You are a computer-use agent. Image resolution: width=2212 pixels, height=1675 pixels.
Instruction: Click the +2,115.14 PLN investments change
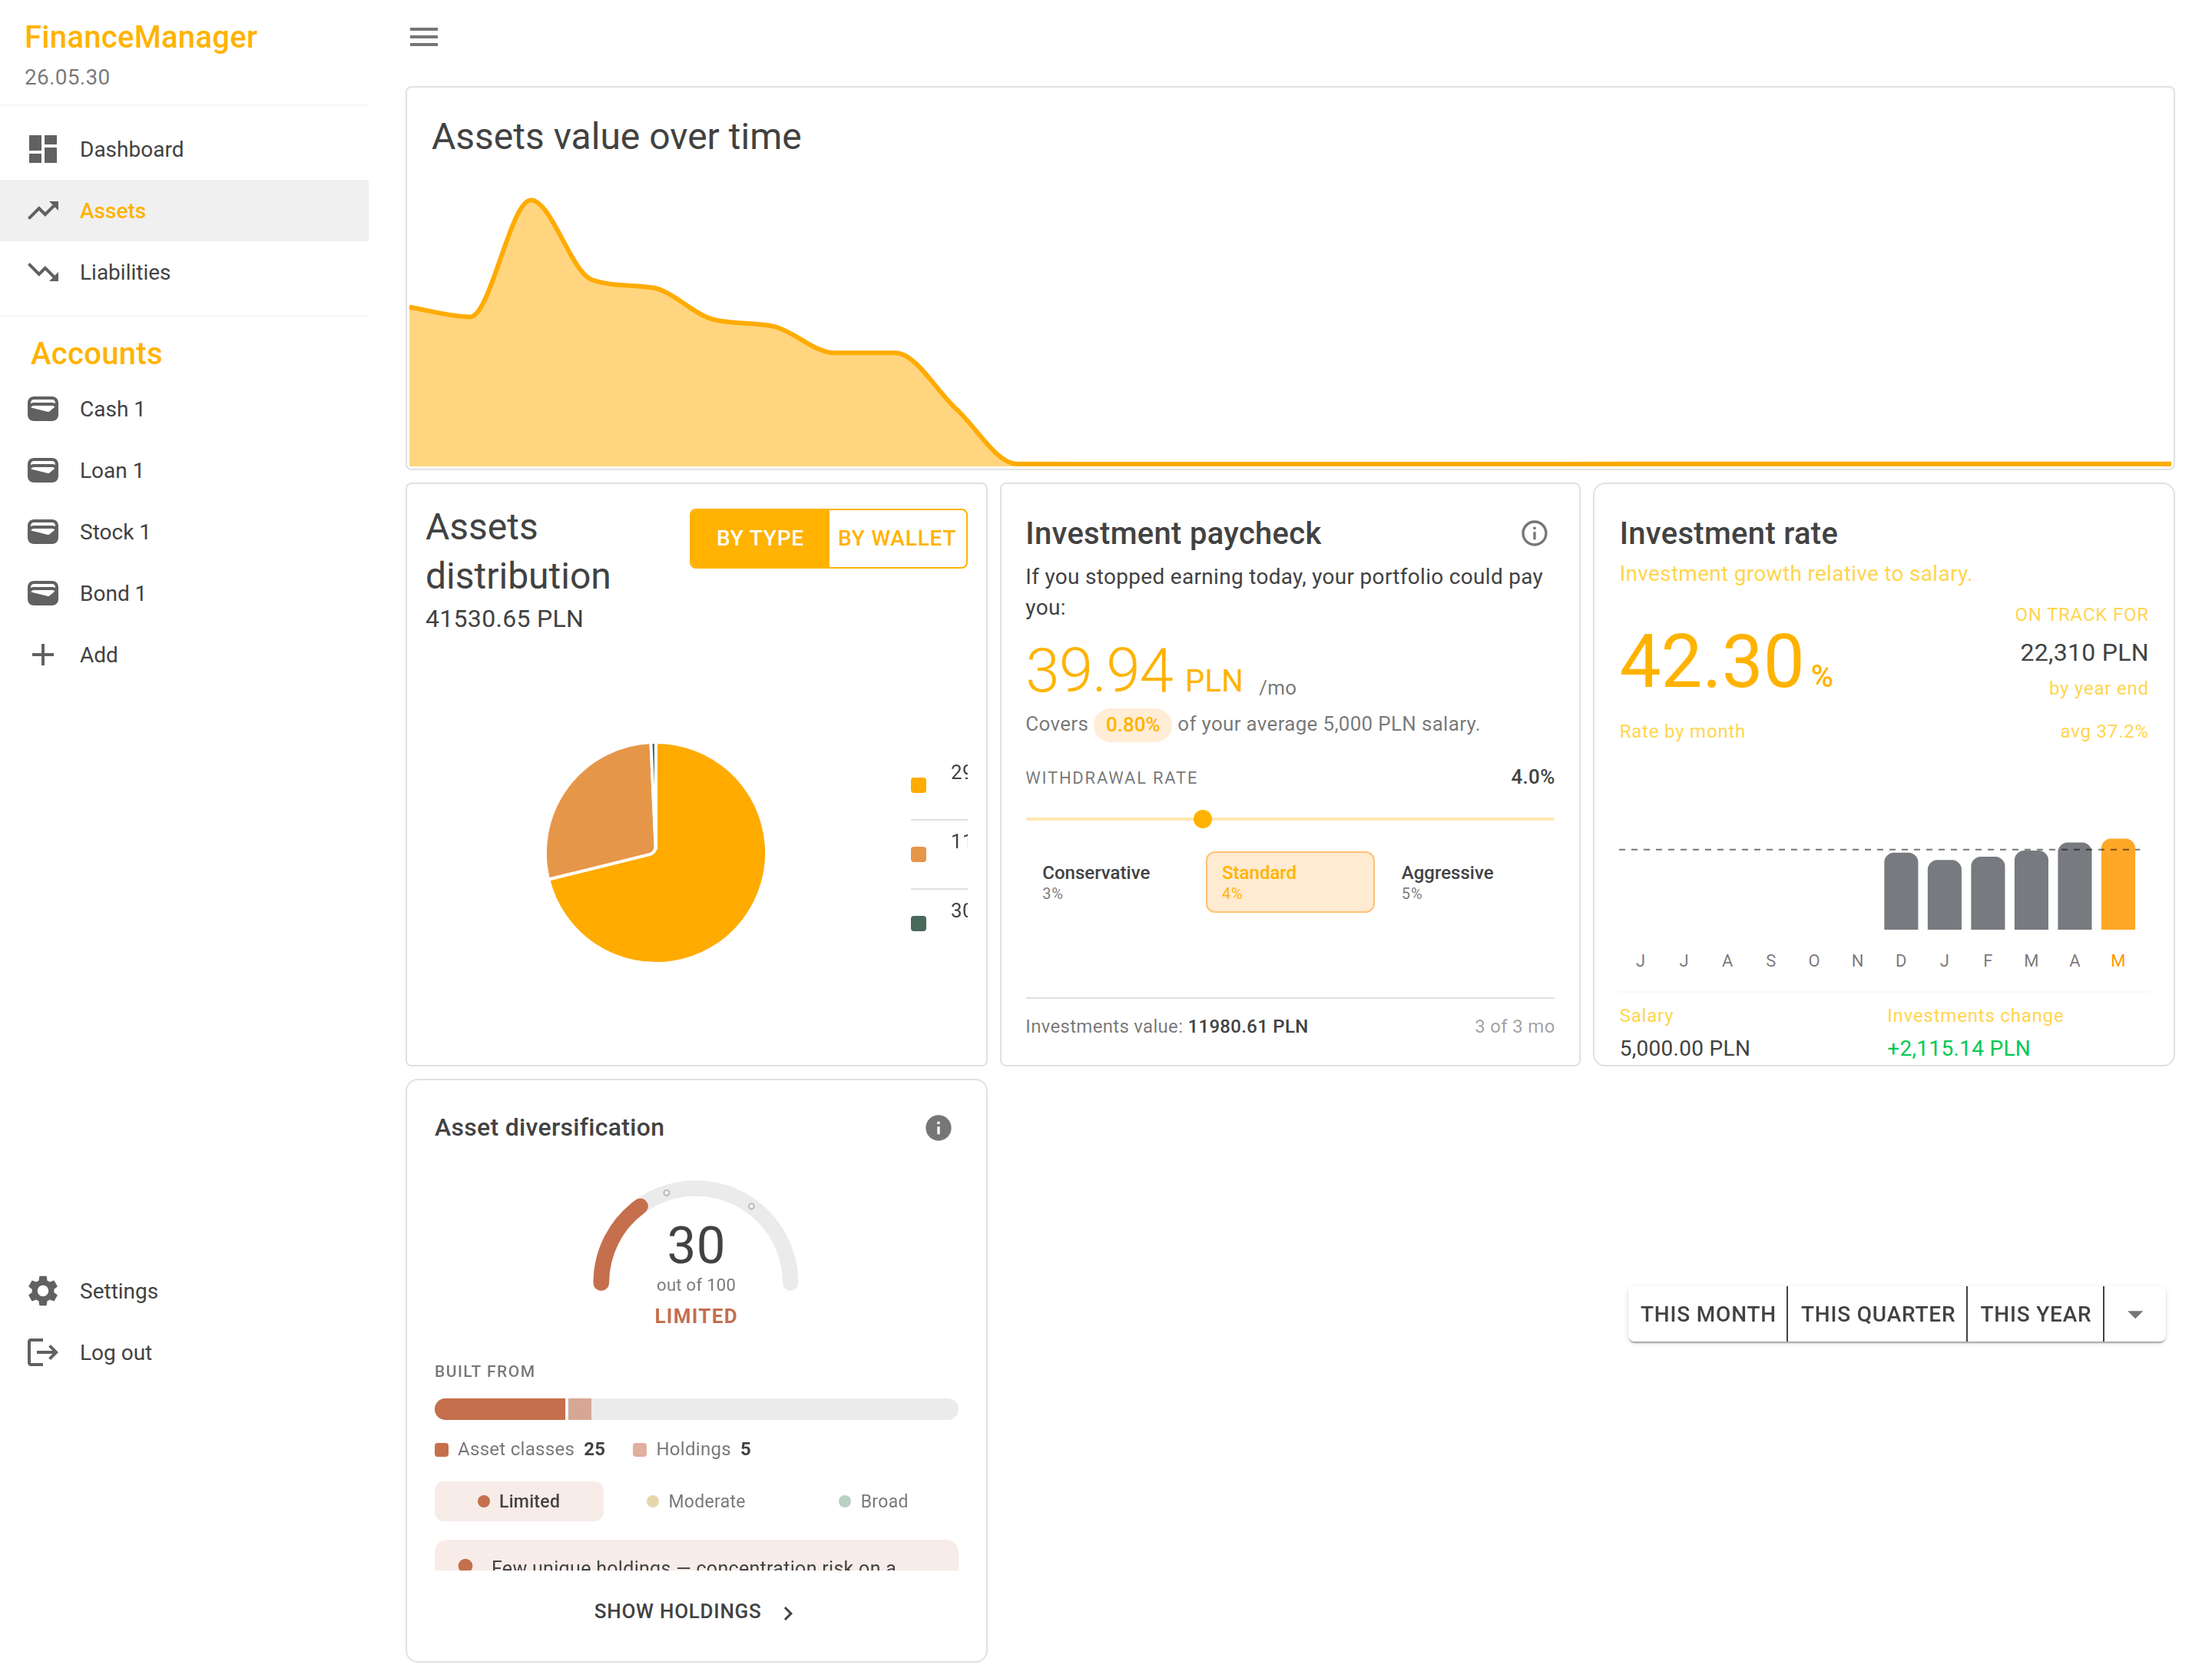point(1958,1047)
